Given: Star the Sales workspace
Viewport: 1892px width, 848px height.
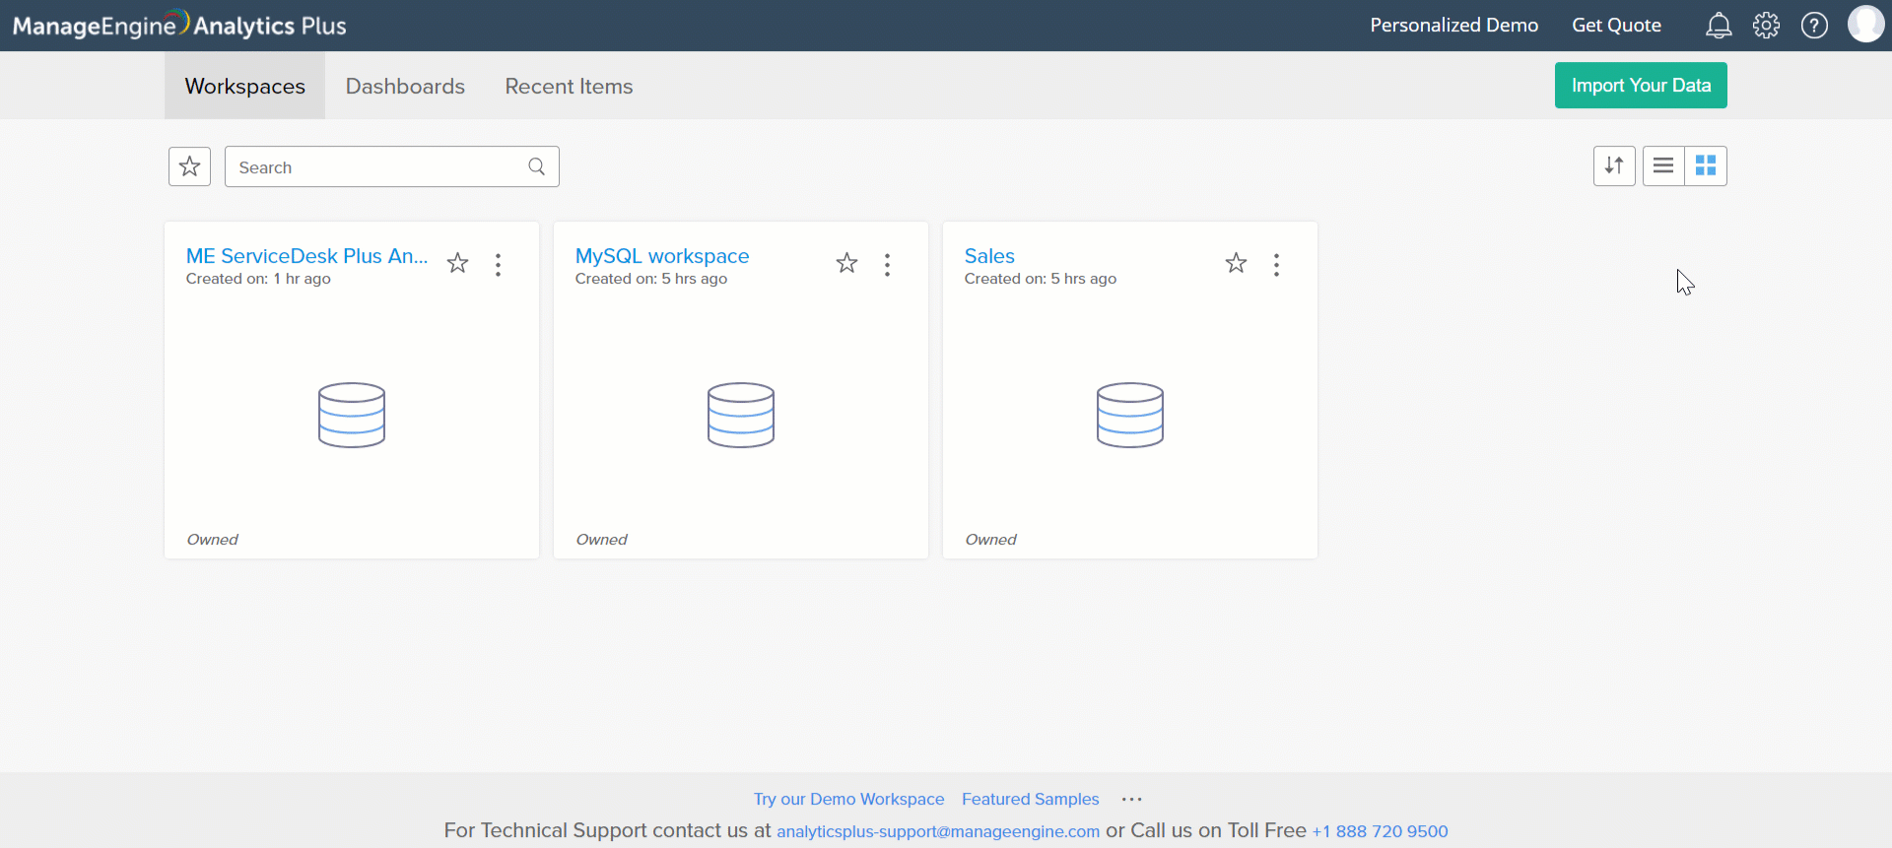Looking at the screenshot, I should pos(1236,263).
